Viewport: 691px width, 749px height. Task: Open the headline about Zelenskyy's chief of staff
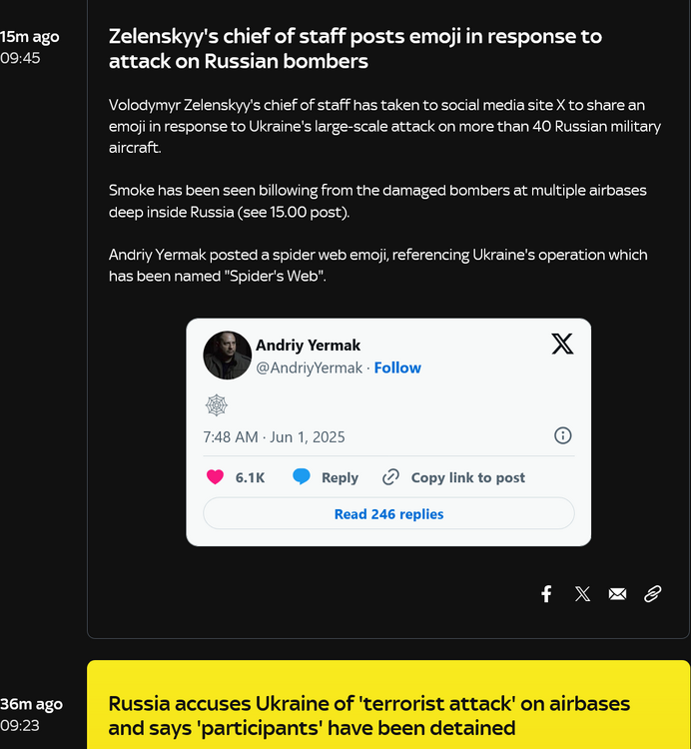(354, 49)
